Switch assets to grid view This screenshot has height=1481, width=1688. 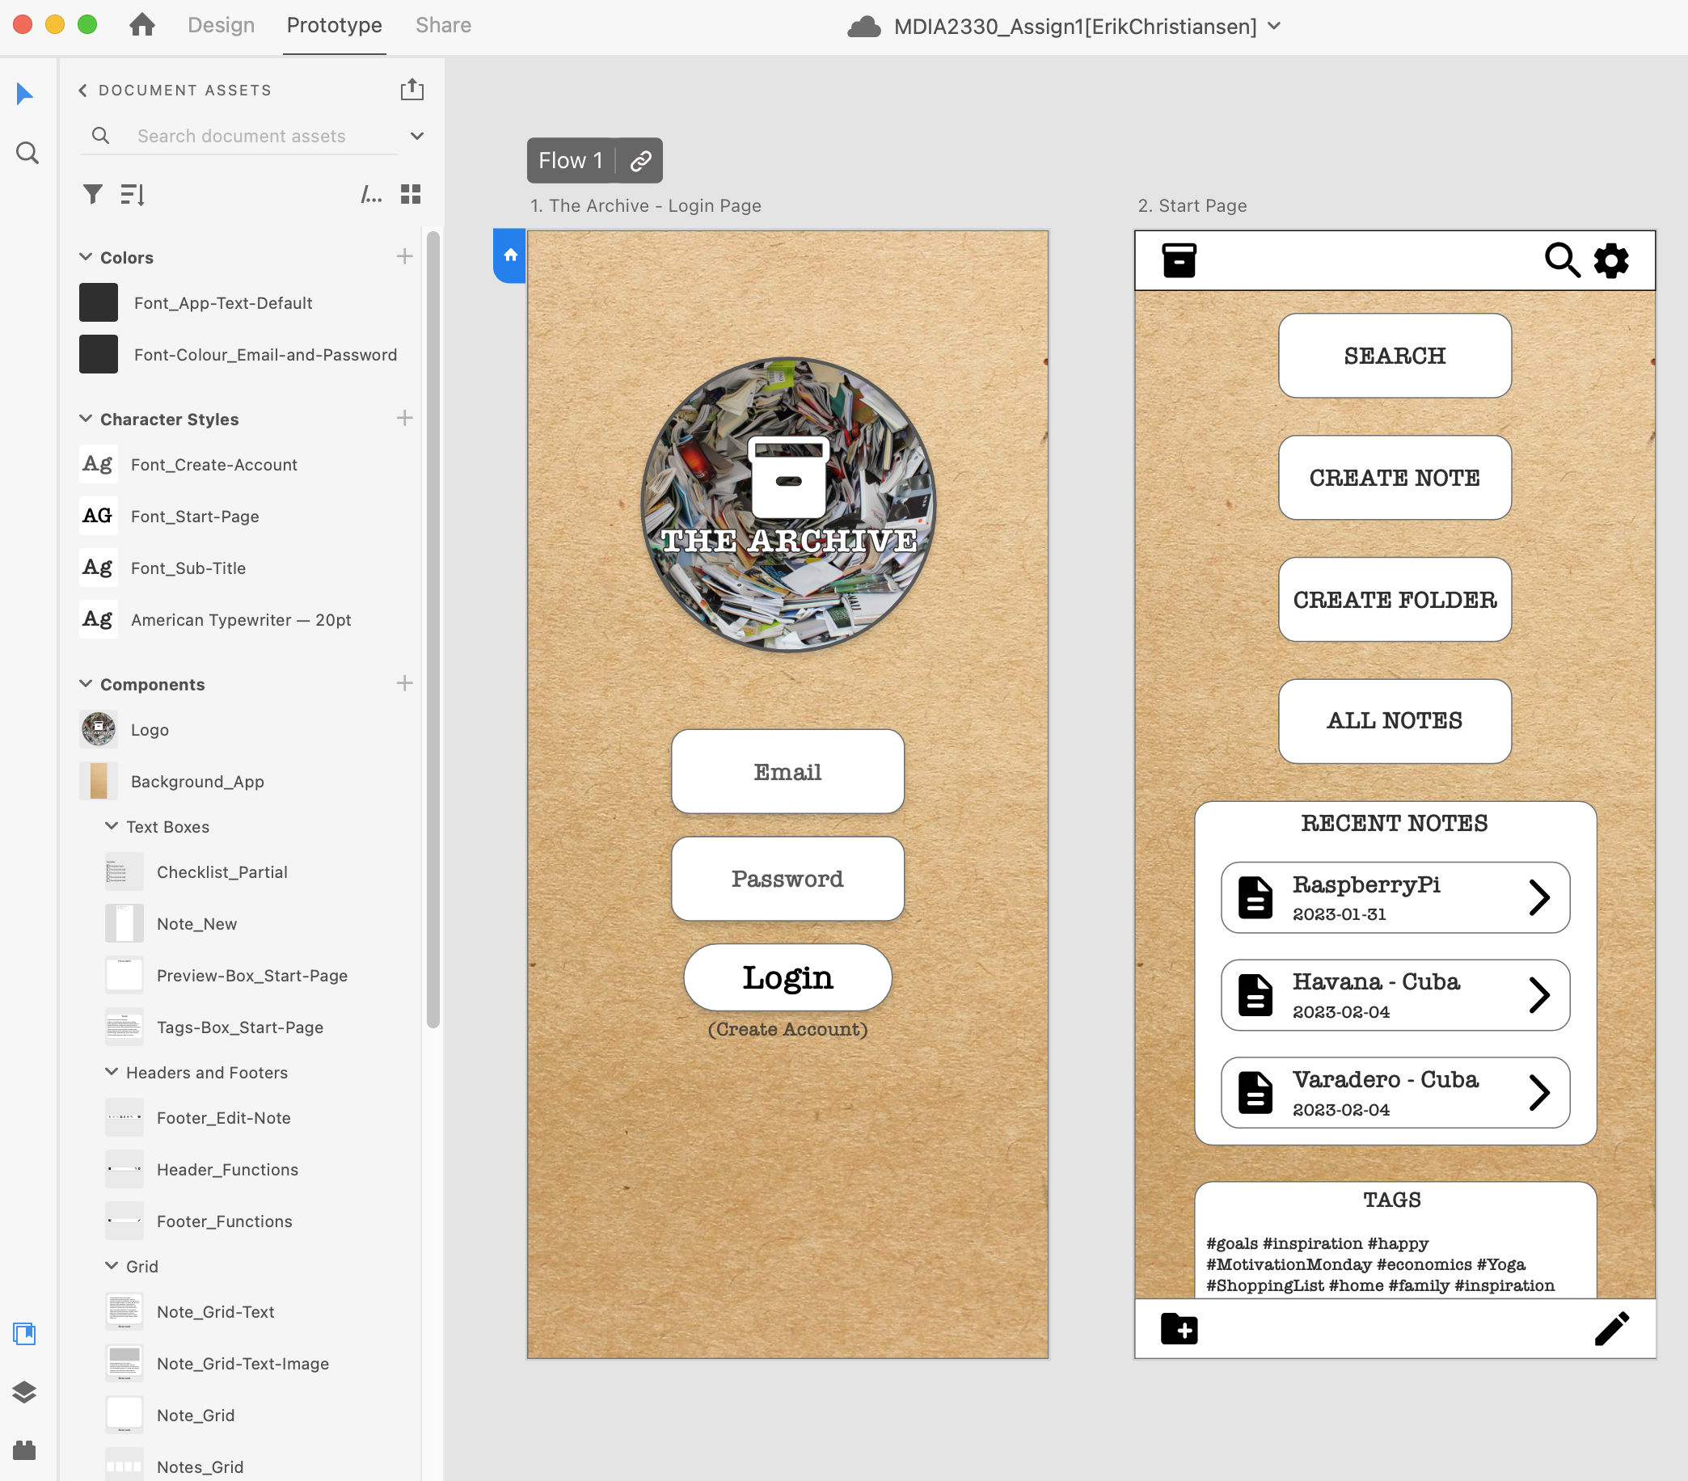point(411,194)
